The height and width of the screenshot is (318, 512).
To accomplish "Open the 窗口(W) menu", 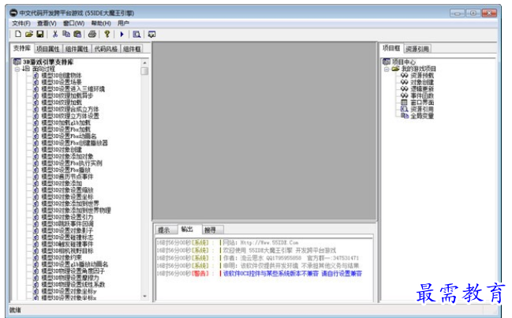I will pos(74,23).
